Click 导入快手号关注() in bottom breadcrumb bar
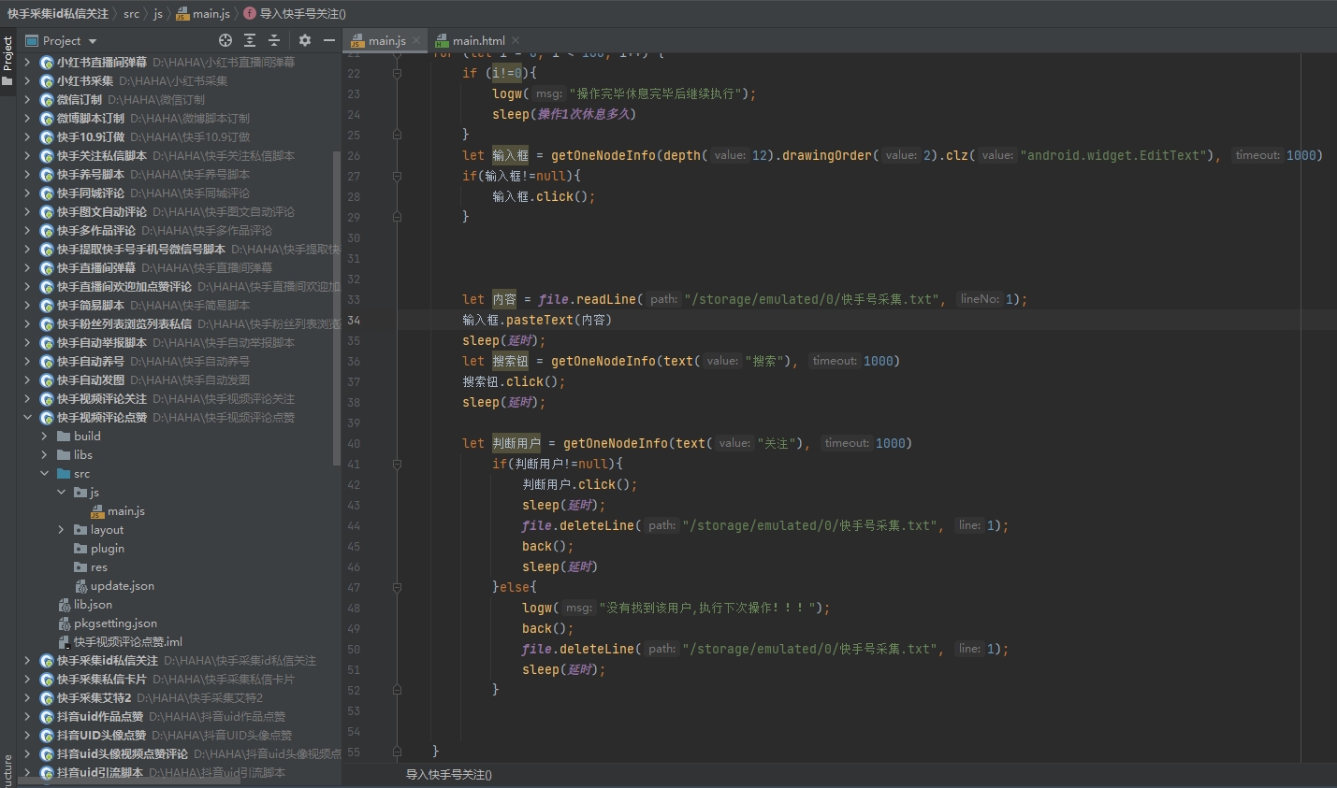The image size is (1337, 788). coord(448,775)
